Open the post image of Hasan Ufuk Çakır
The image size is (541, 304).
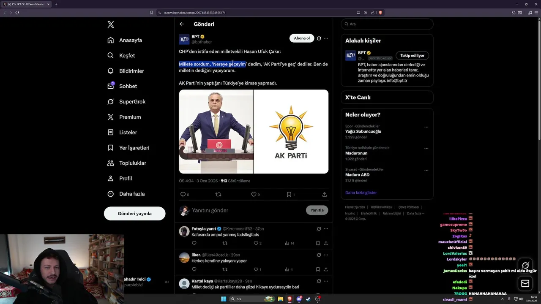(x=216, y=131)
